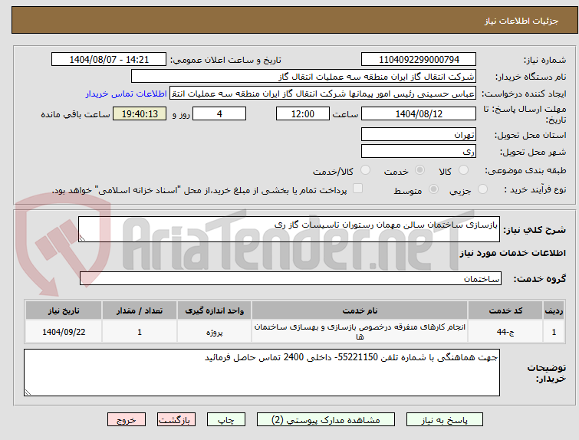Screen dimensions: 579x440
Task: Click the شرح کلی نیاز description textarea
Action: (289, 229)
